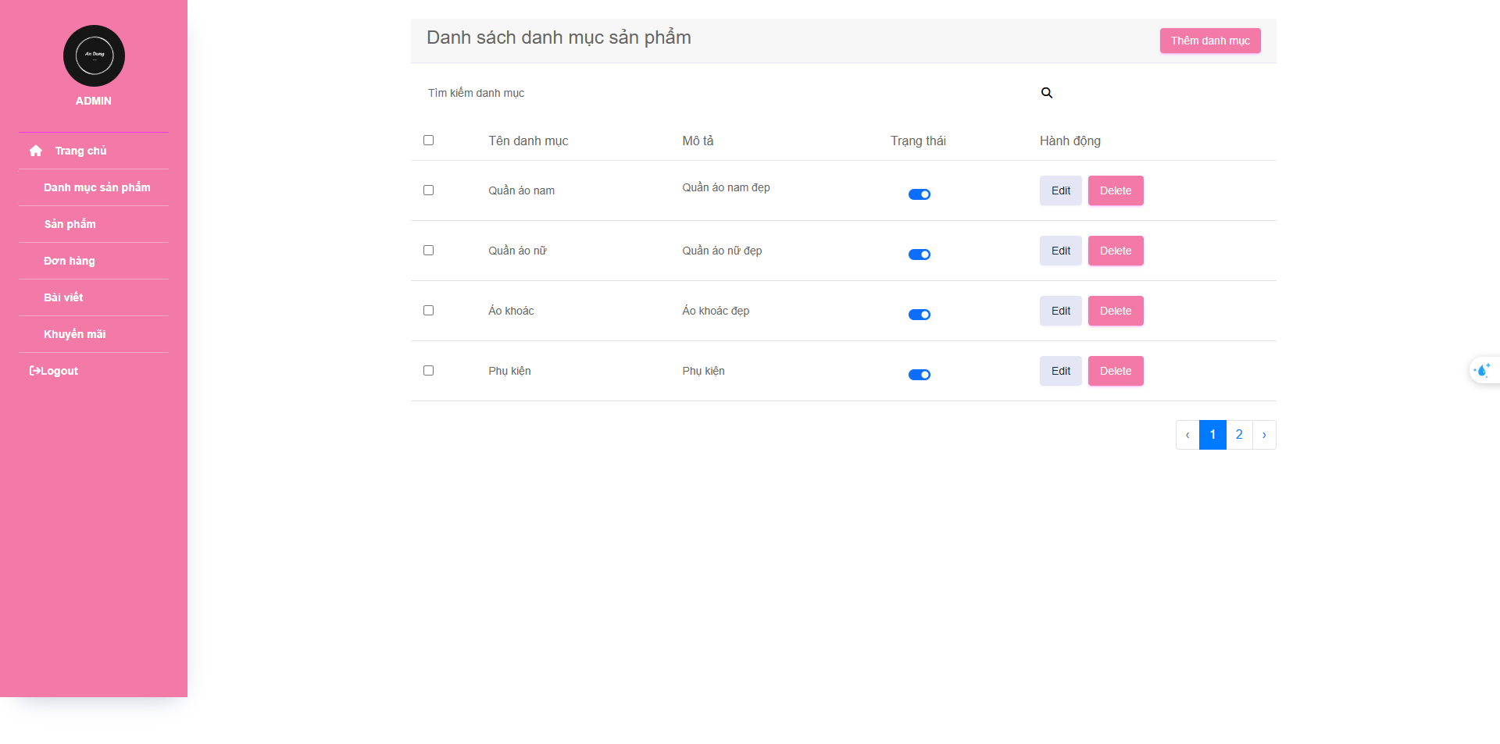The image size is (1500, 744).
Task: Open Danh mục sản phẩm menu item
Action: 97,187
